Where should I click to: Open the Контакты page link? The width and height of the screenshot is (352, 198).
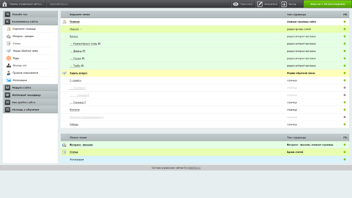pyautogui.click(x=75, y=110)
